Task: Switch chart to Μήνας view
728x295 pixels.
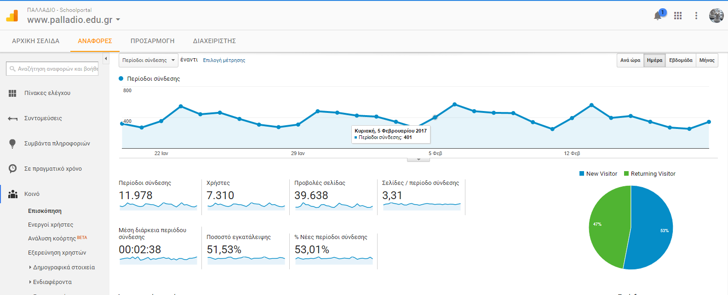Action: [707, 60]
